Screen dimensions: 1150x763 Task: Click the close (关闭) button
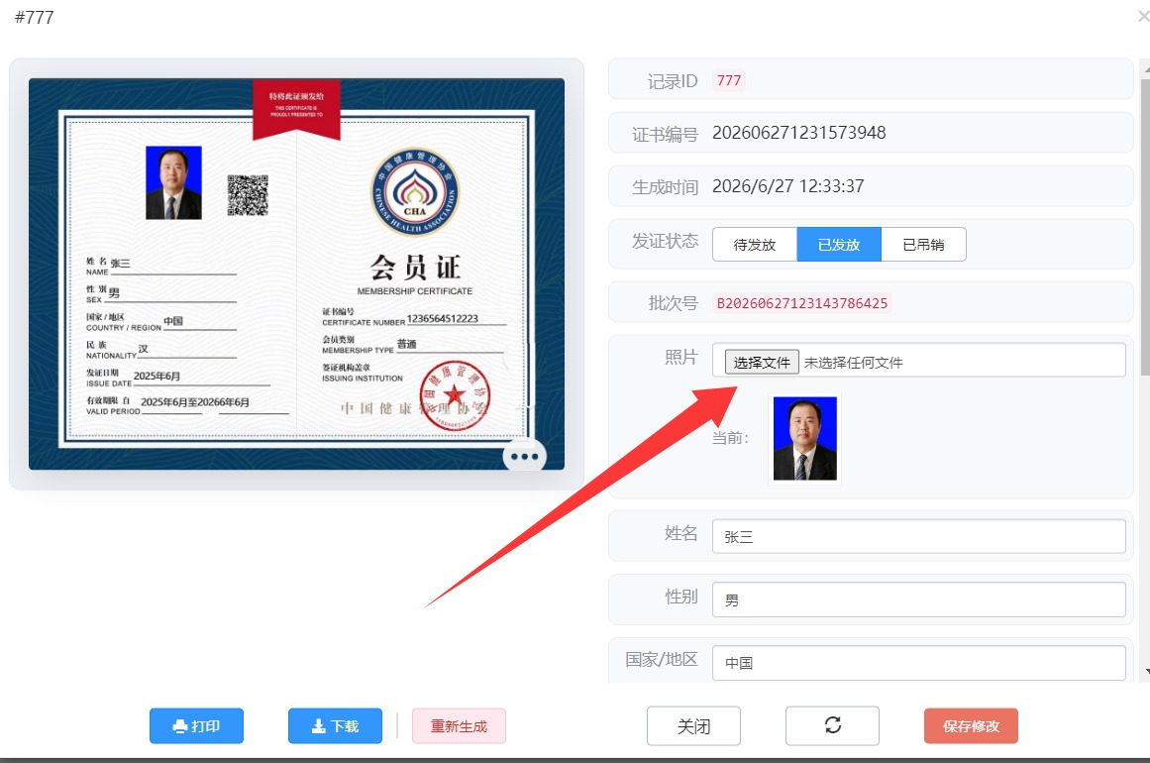pos(693,725)
